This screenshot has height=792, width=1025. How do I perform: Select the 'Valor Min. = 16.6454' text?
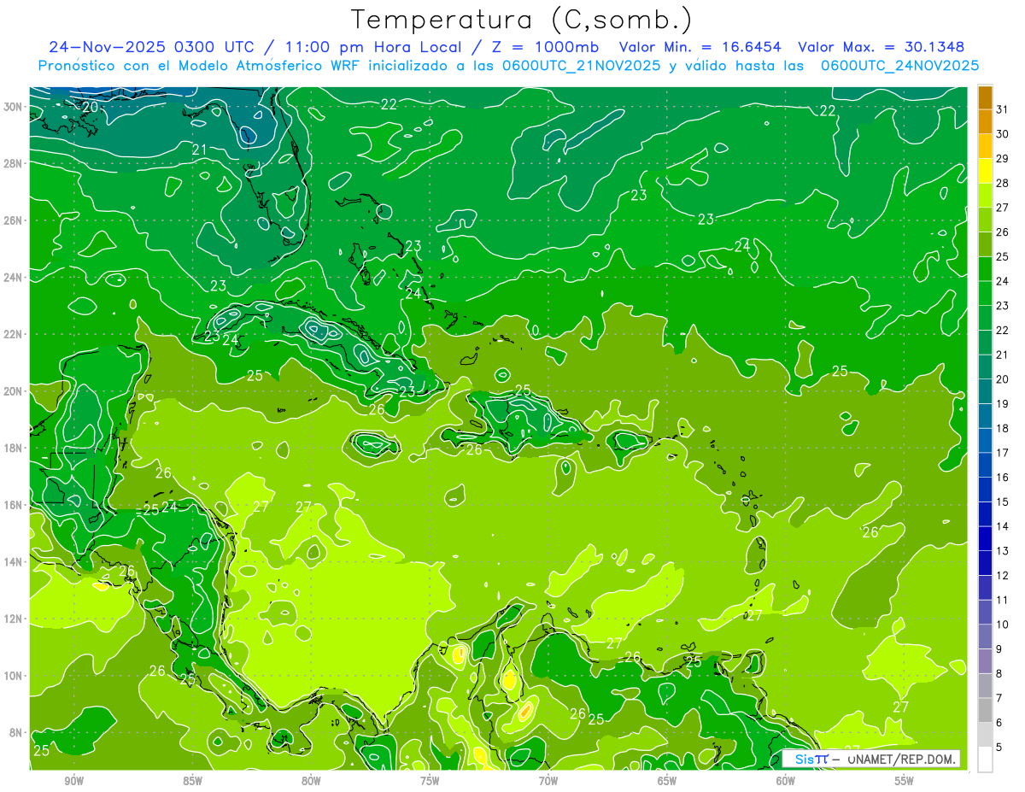700,47
